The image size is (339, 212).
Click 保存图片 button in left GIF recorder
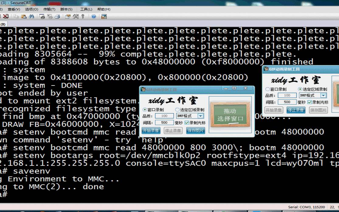pos(196,131)
